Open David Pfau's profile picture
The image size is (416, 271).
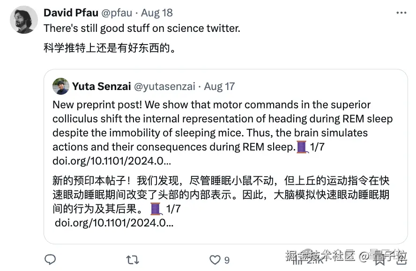click(23, 20)
